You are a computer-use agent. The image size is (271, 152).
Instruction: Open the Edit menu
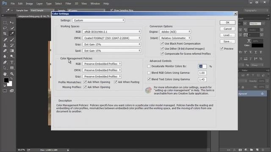point(20,3)
